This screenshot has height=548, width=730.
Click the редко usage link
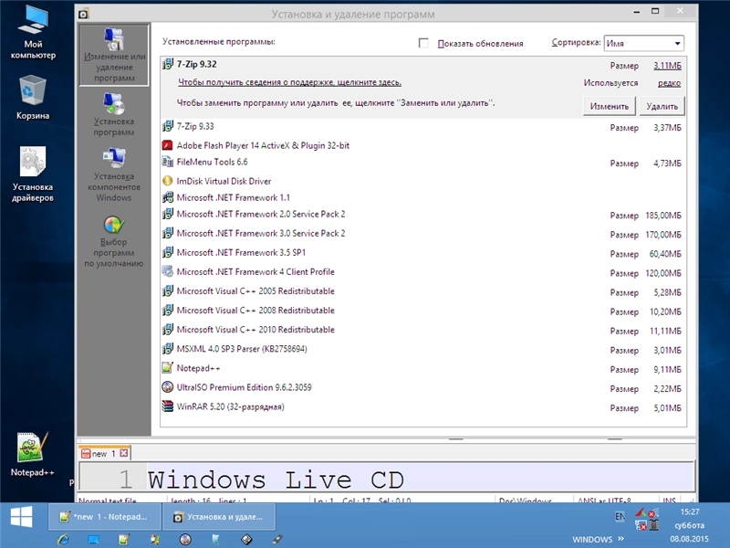[x=669, y=83]
